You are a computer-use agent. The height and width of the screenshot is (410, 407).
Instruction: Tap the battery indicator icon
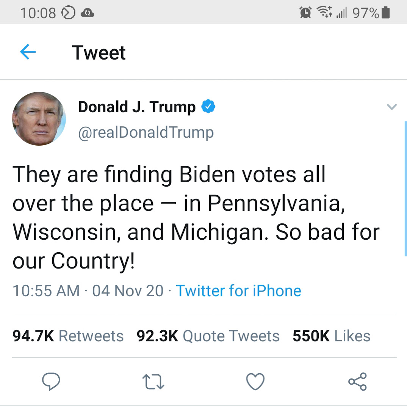385,13
